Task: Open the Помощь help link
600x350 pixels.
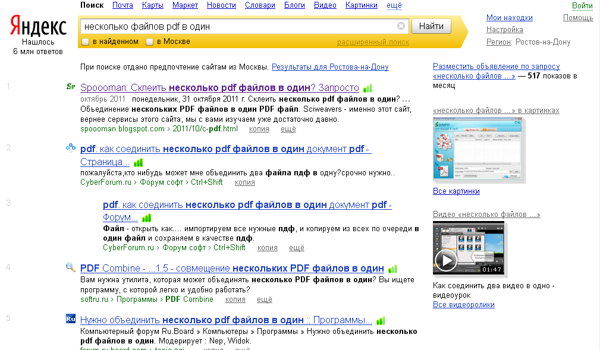Action: [x=578, y=18]
